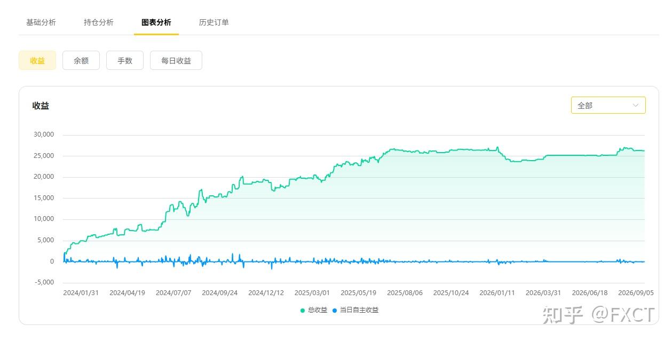Click the 2026/01/11 date label
The height and width of the screenshot is (341, 672).
(x=497, y=293)
